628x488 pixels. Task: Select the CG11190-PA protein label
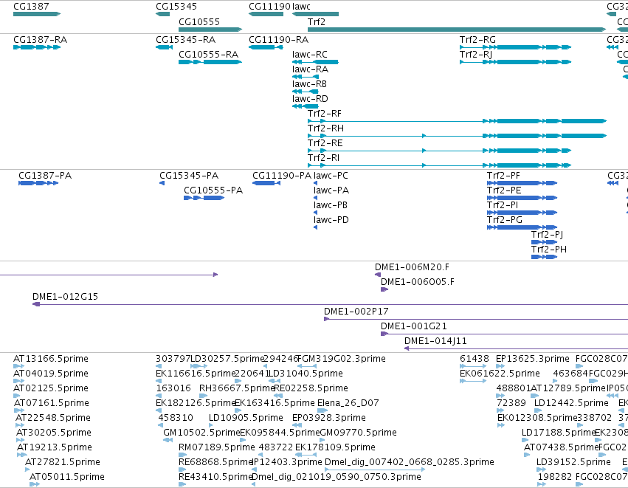click(282, 176)
